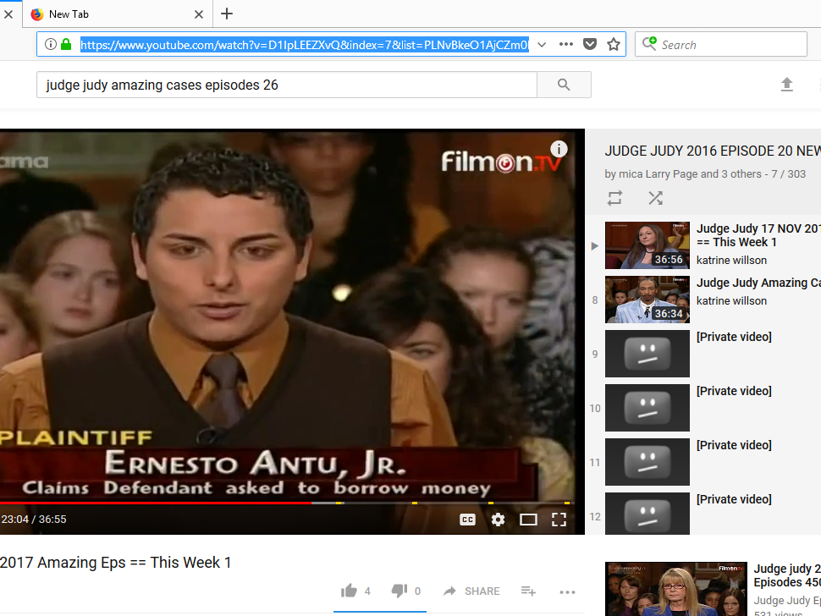Bookmark this page with star icon
This screenshot has width=821, height=616.
pos(614,44)
